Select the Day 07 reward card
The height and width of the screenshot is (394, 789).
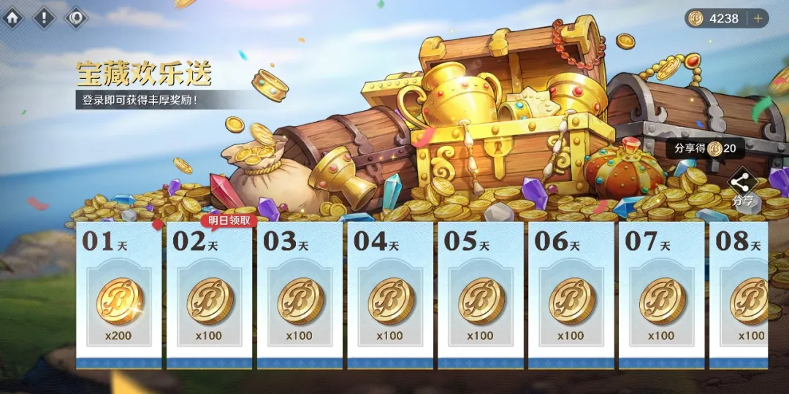pyautogui.click(x=662, y=296)
